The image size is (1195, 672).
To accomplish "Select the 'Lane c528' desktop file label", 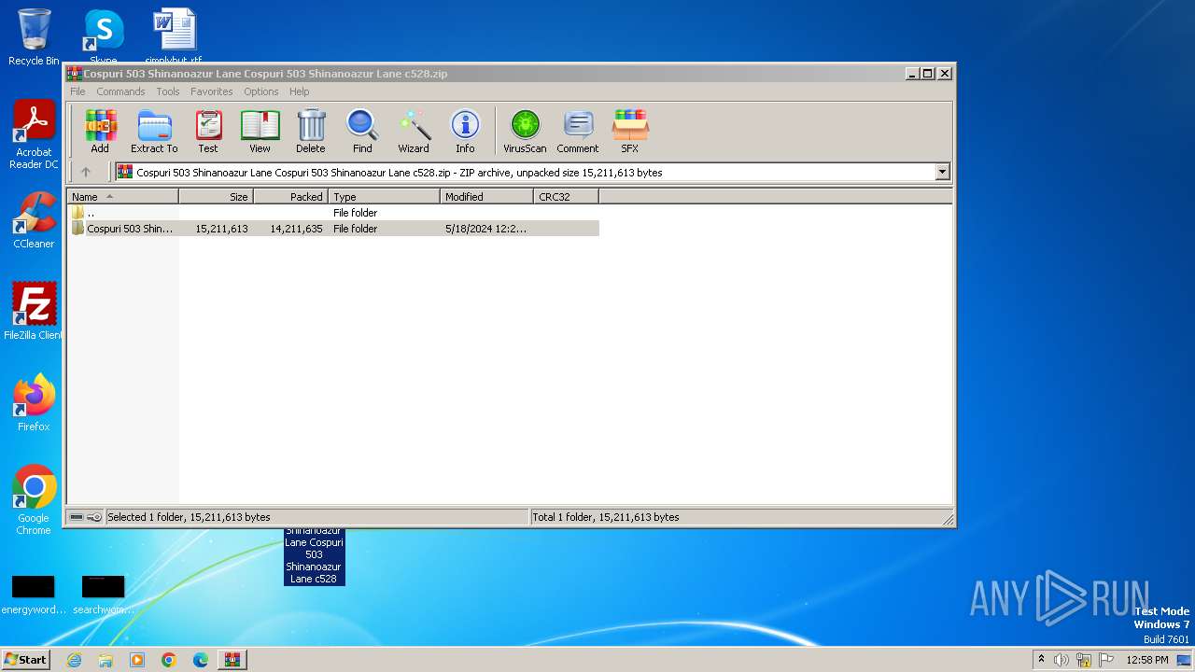I will pos(314,558).
